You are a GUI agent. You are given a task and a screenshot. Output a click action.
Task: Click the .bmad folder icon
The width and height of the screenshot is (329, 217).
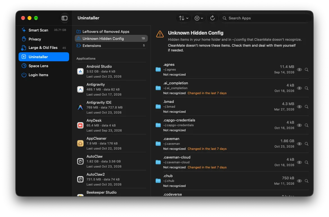158,107
